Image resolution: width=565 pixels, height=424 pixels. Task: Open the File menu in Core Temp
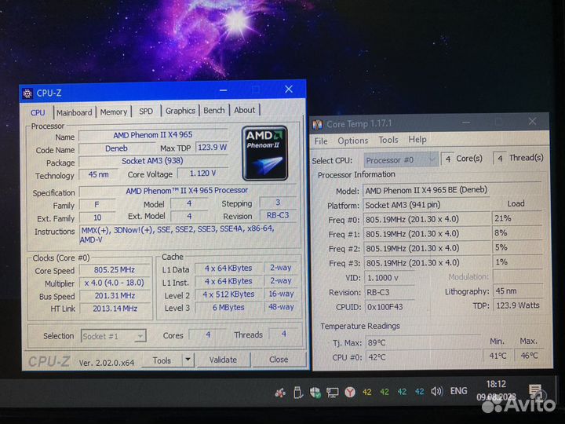[321, 141]
